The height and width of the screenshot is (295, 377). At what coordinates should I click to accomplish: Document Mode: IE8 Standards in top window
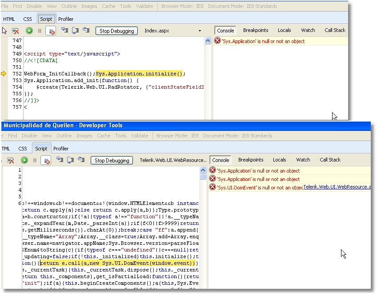coord(243,6)
